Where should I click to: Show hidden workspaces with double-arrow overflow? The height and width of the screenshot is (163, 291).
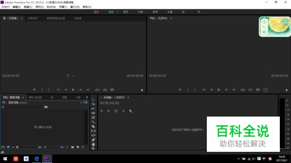click(199, 12)
